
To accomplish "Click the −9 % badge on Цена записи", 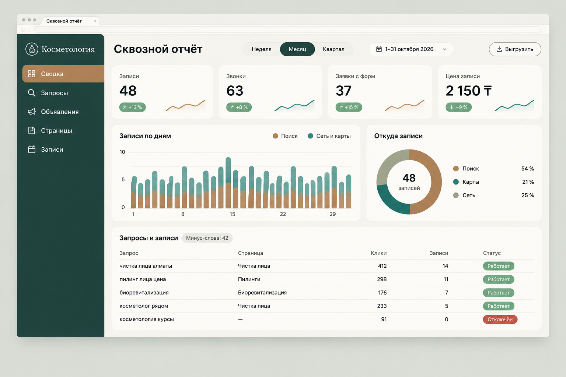I will (458, 107).
